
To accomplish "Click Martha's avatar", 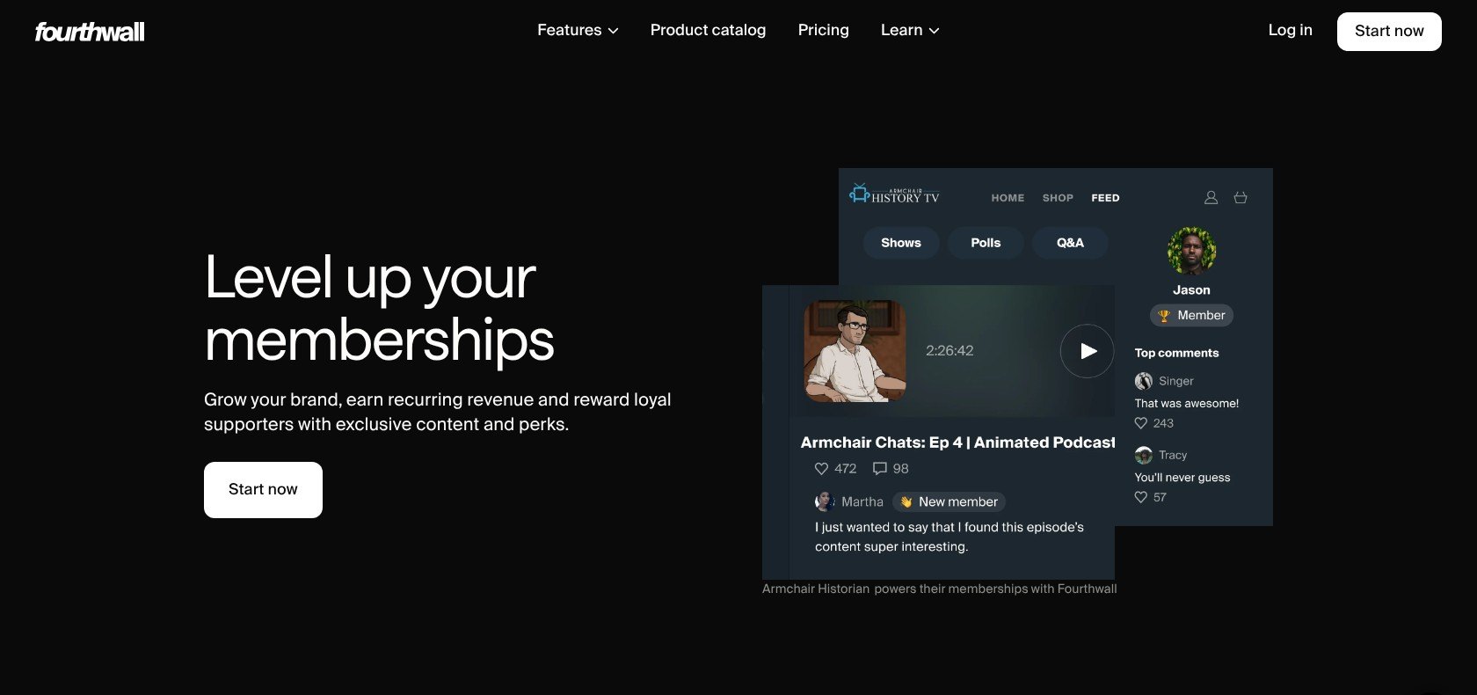I will point(825,501).
